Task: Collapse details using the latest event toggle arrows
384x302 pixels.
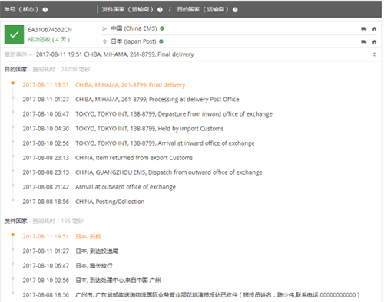Action: tap(374, 54)
